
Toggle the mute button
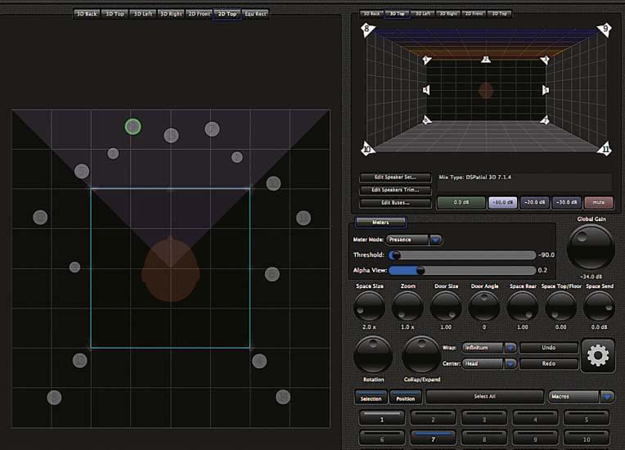(598, 202)
